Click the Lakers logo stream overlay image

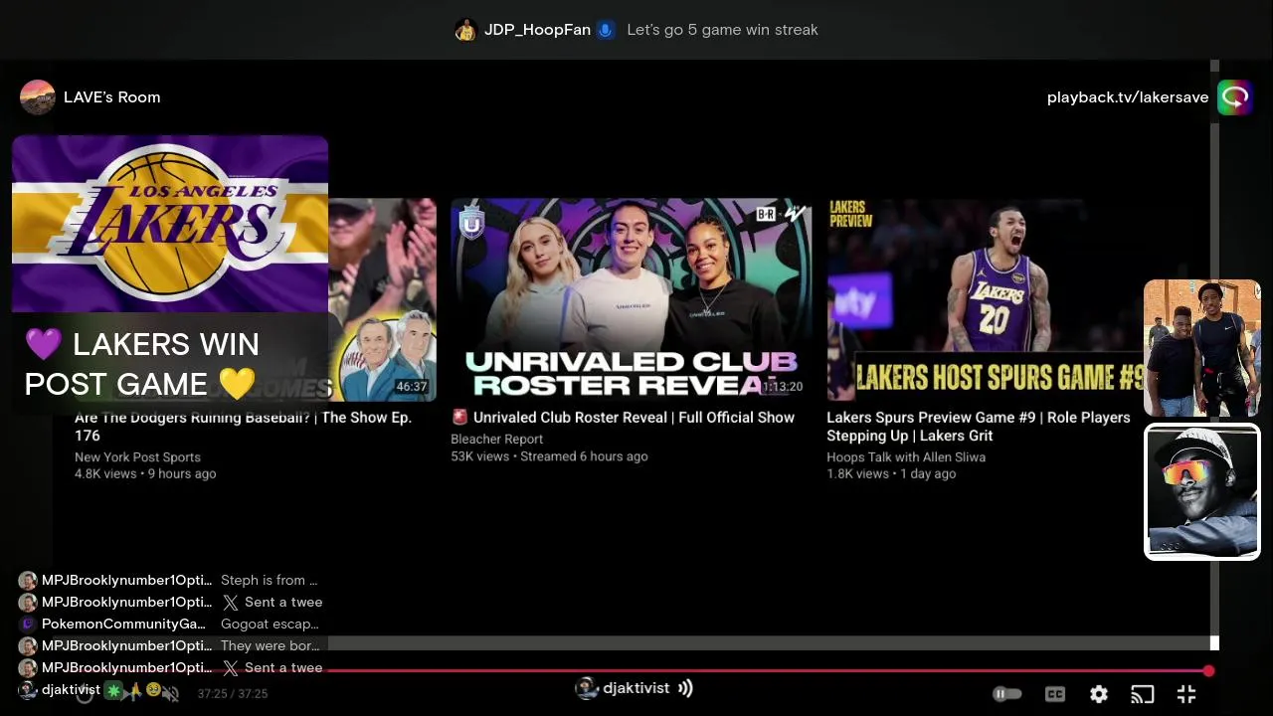click(x=170, y=224)
